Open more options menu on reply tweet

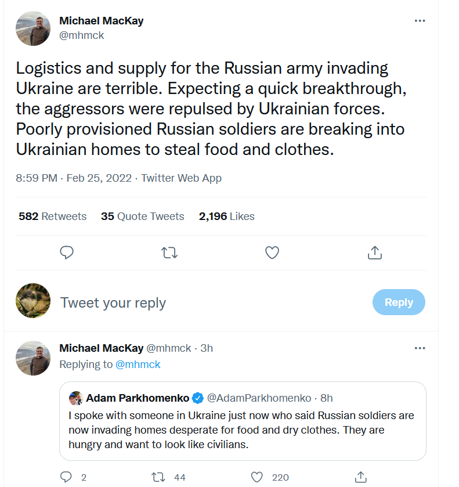(420, 348)
